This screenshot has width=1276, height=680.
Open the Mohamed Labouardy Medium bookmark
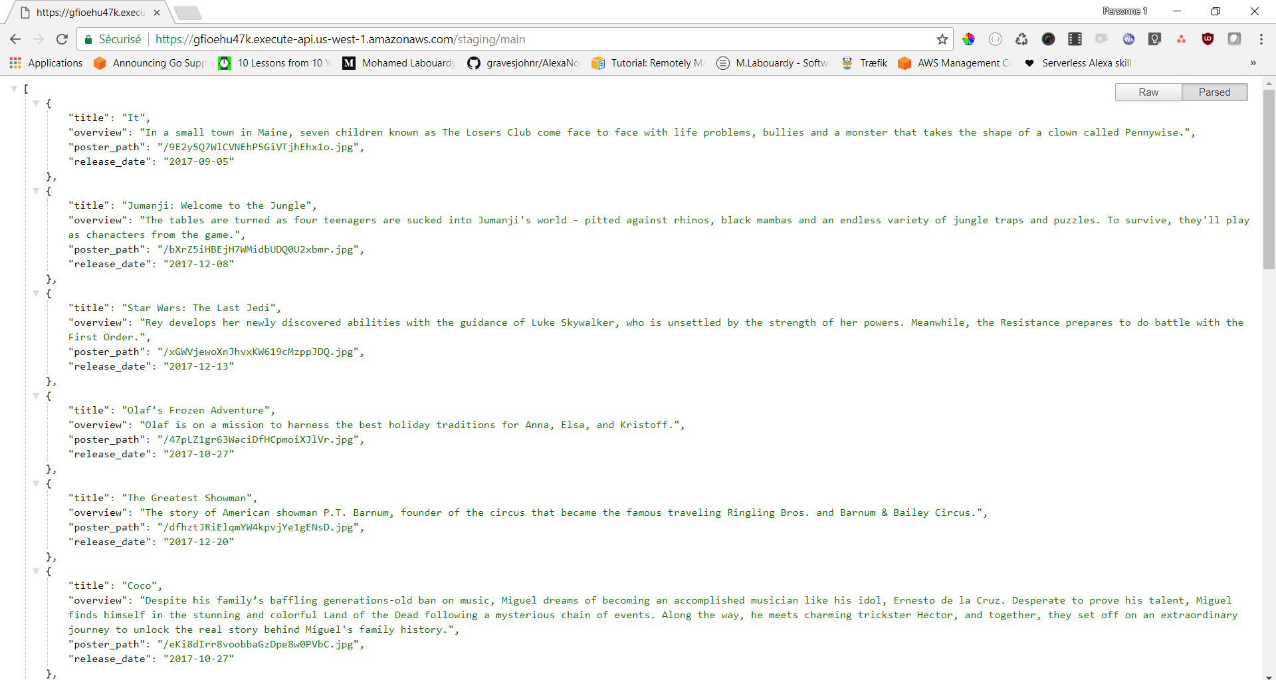[x=399, y=63]
